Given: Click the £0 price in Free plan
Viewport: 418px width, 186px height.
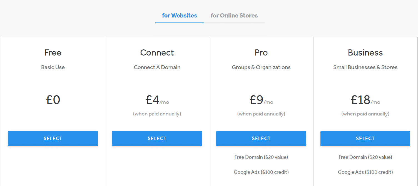Looking at the screenshot, I should point(53,100).
